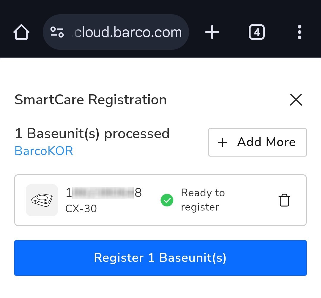
Task: Open a new browser tab
Action: (x=212, y=32)
